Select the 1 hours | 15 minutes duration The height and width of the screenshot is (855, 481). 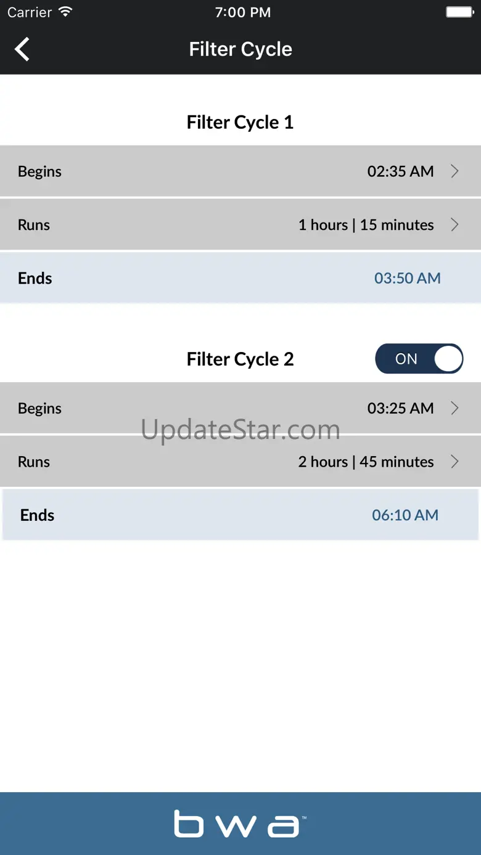366,225
